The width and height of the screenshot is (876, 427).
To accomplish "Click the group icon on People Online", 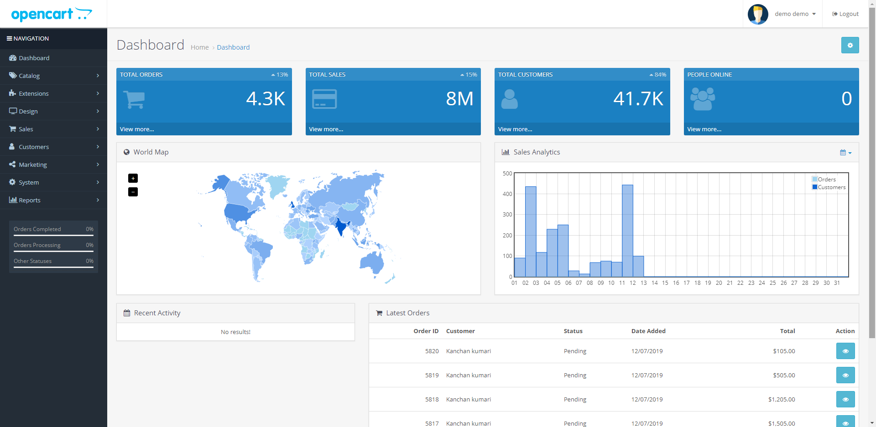I will [703, 99].
